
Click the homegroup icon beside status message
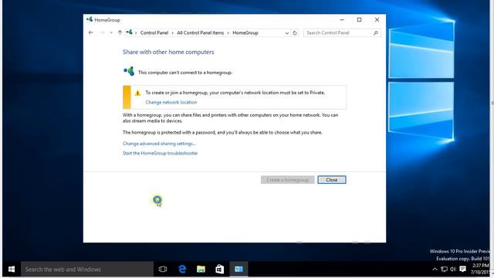tap(129, 72)
